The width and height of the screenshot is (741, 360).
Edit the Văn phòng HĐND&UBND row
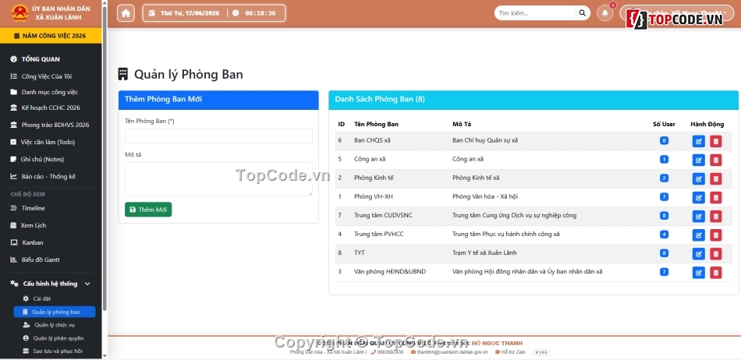[x=698, y=272]
